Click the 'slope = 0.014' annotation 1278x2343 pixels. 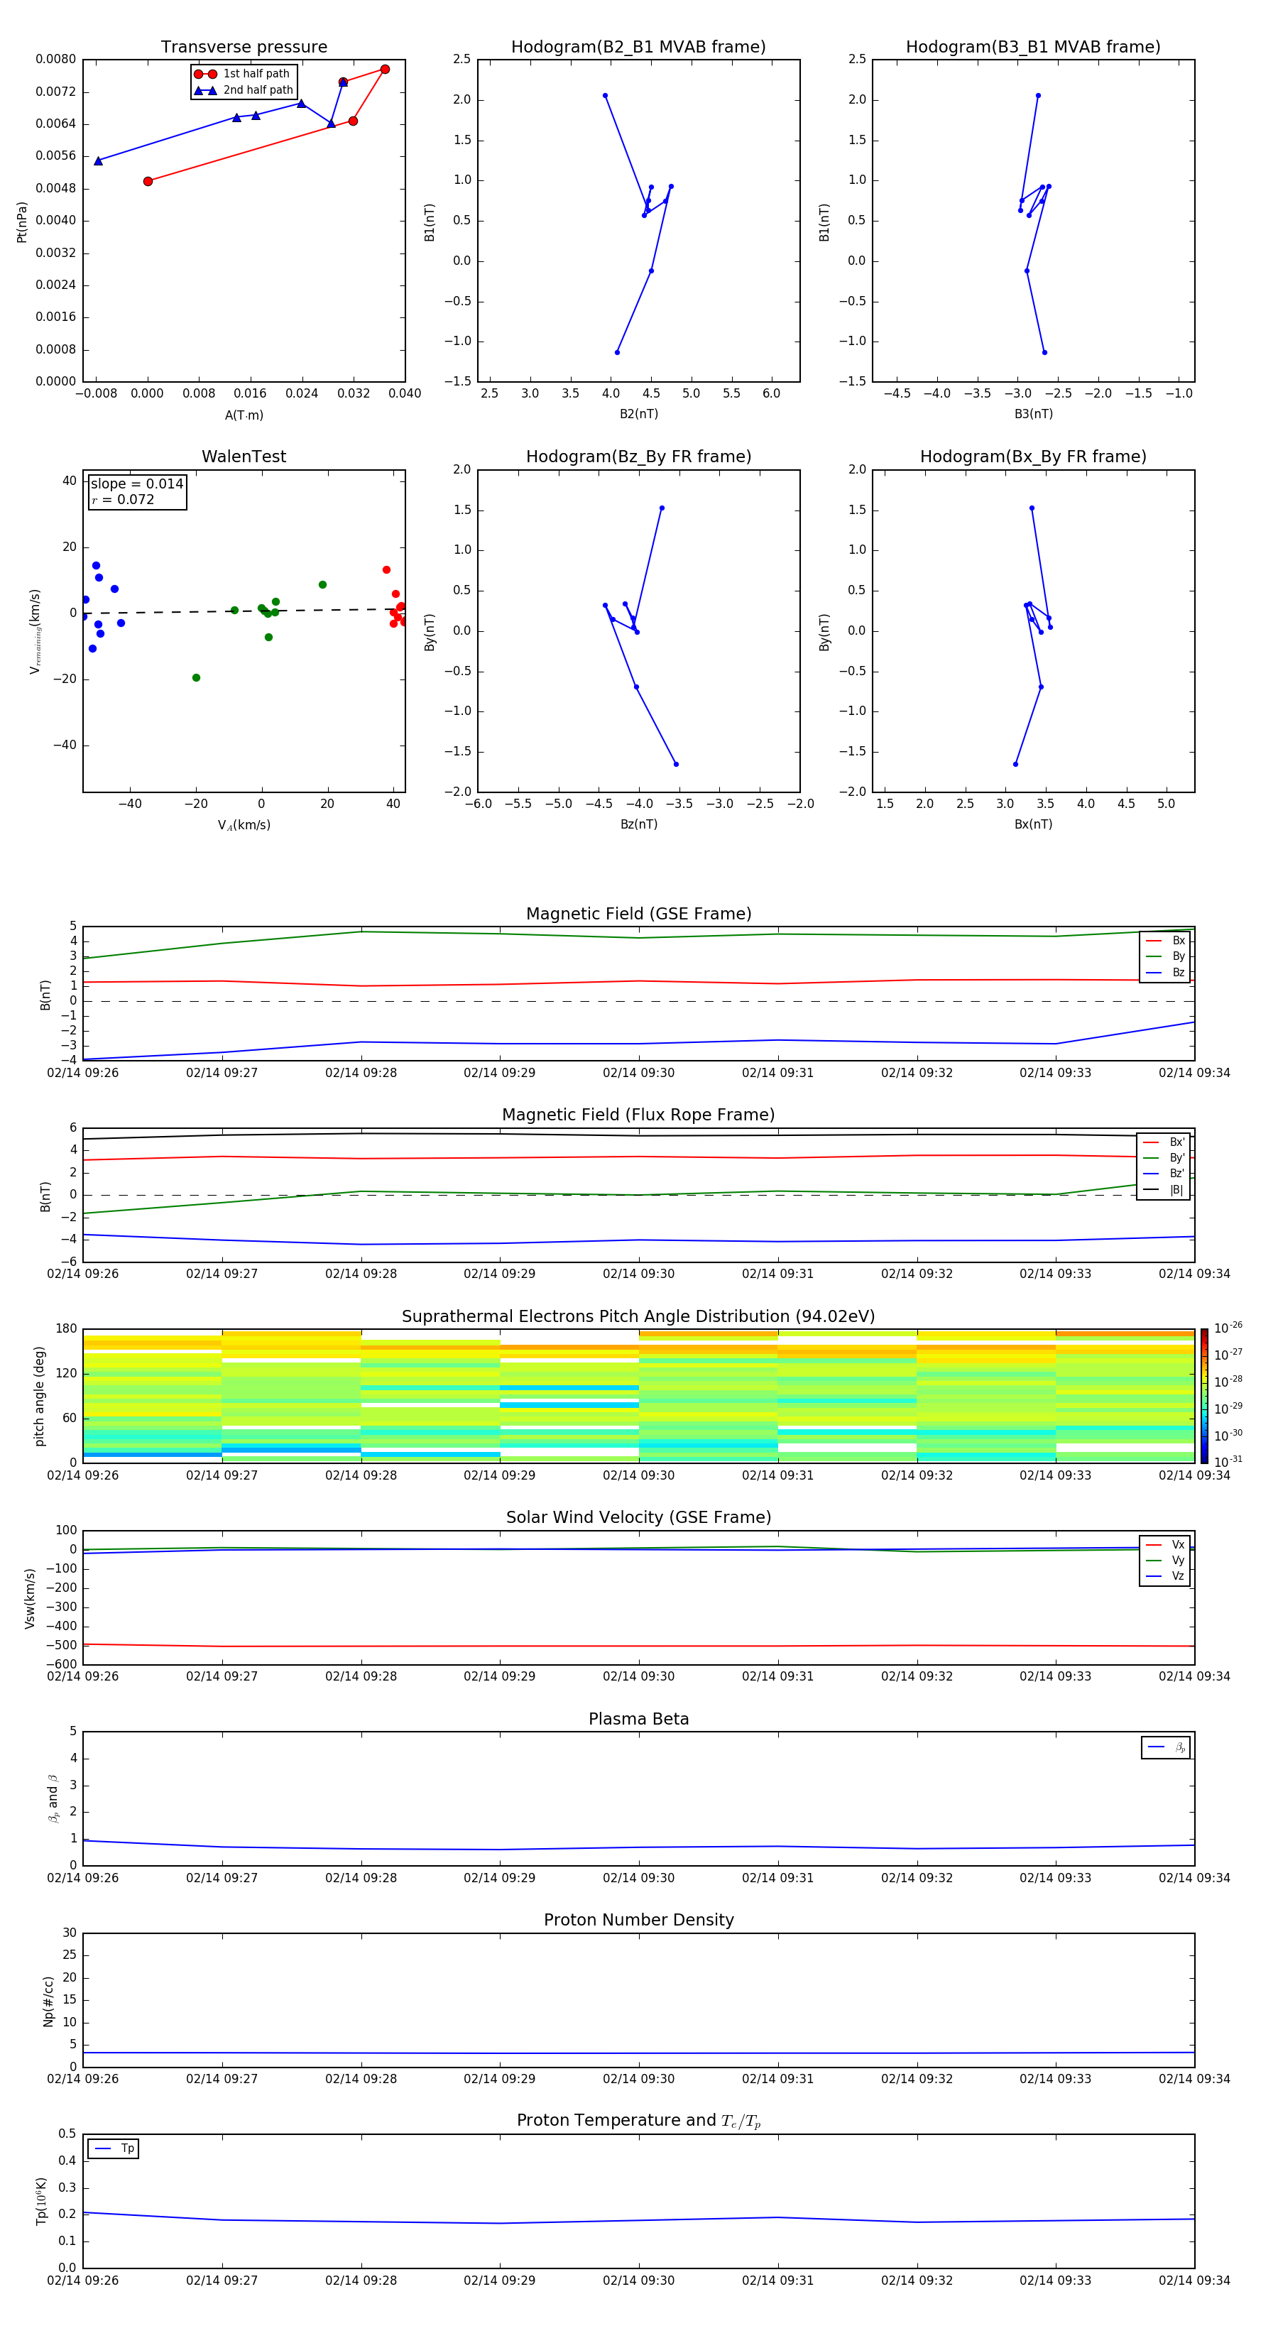coord(136,484)
